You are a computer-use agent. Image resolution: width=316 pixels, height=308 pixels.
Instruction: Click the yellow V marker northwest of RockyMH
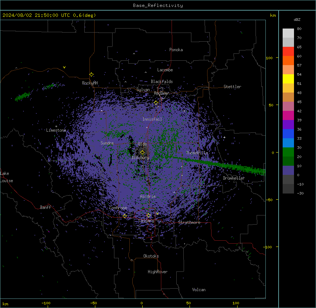click(64, 67)
